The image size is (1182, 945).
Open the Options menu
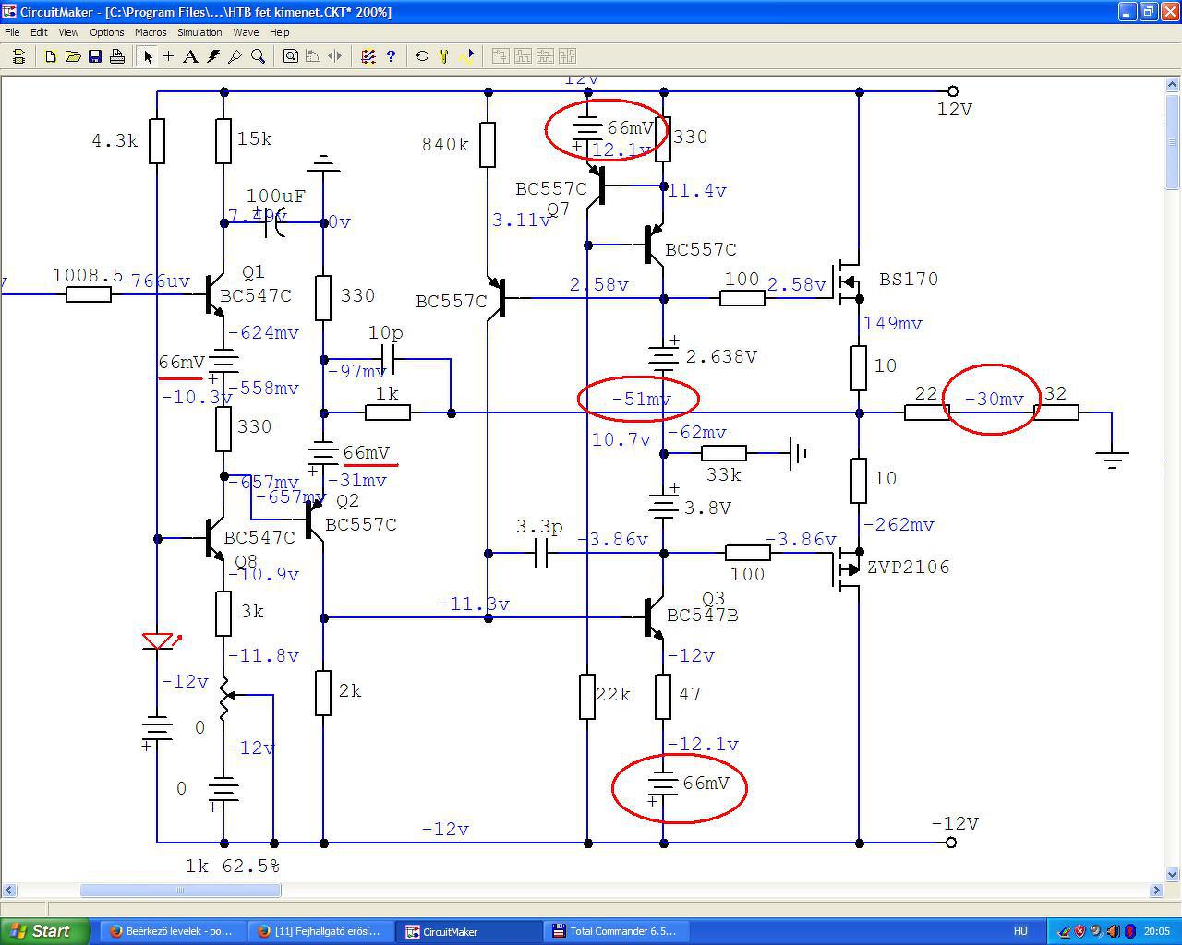pos(107,32)
